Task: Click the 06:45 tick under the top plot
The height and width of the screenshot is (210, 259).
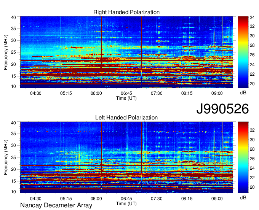Action: click(126, 93)
